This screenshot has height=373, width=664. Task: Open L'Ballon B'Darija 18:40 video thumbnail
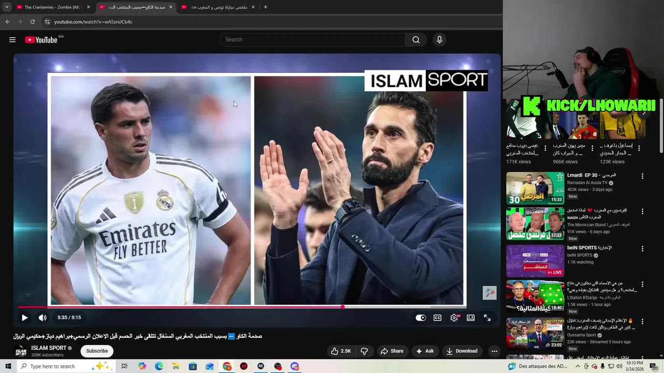coord(535,297)
